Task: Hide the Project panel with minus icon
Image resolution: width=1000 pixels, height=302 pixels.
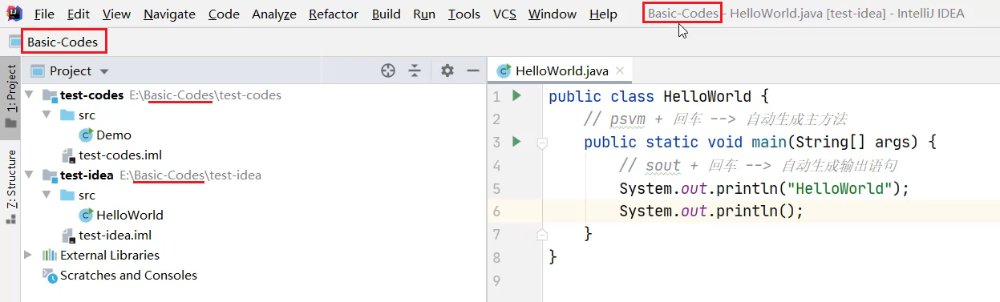Action: [x=472, y=70]
